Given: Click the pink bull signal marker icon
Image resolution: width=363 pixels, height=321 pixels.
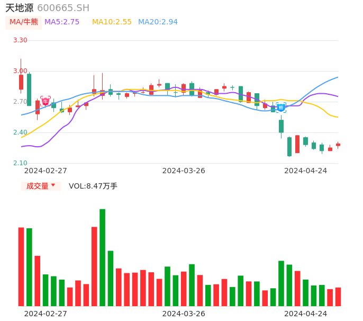Looking at the screenshot, I should click(x=46, y=101).
